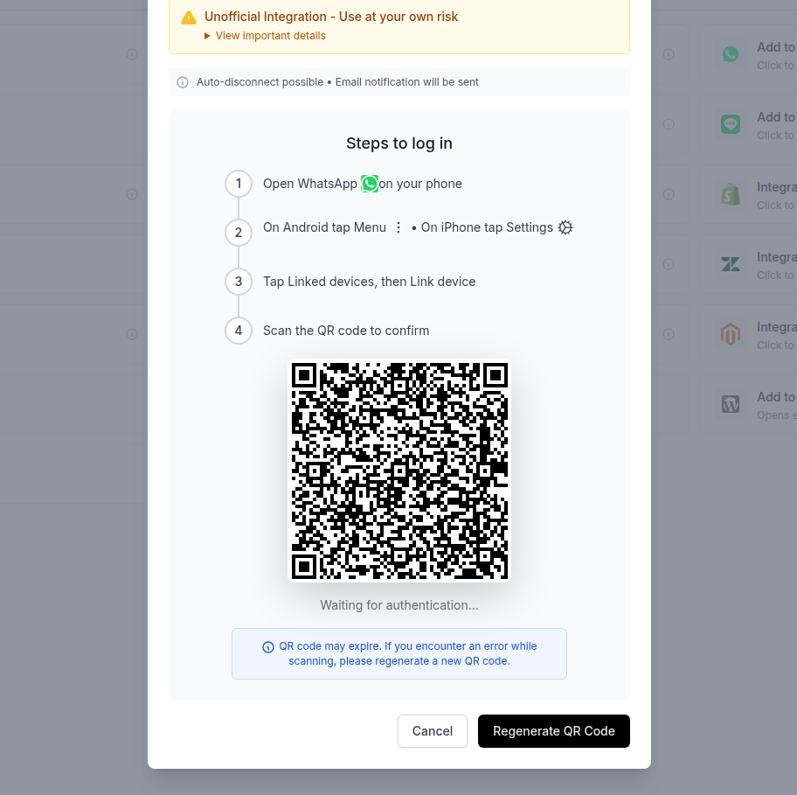Open the WordPress integration icon
This screenshot has height=795, width=797.
731,404
